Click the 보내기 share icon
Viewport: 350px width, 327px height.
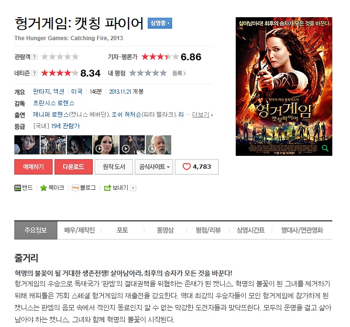[x=108, y=188]
